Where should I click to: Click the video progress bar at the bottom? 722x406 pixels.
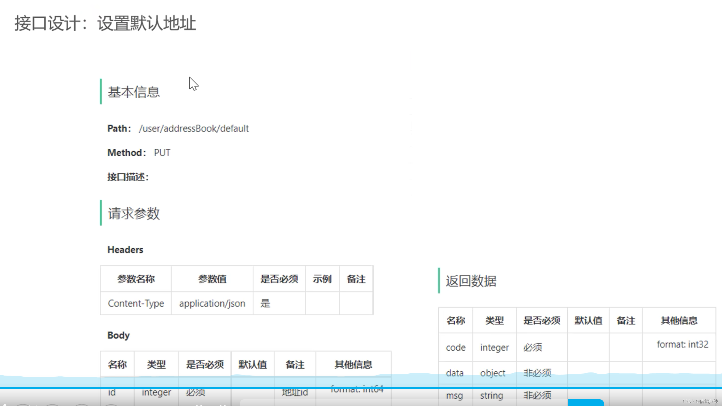coord(361,388)
